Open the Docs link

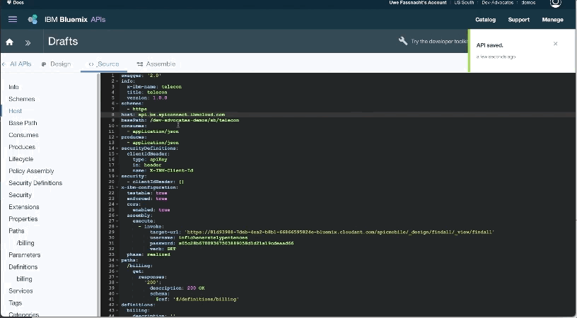click(x=16, y=3)
